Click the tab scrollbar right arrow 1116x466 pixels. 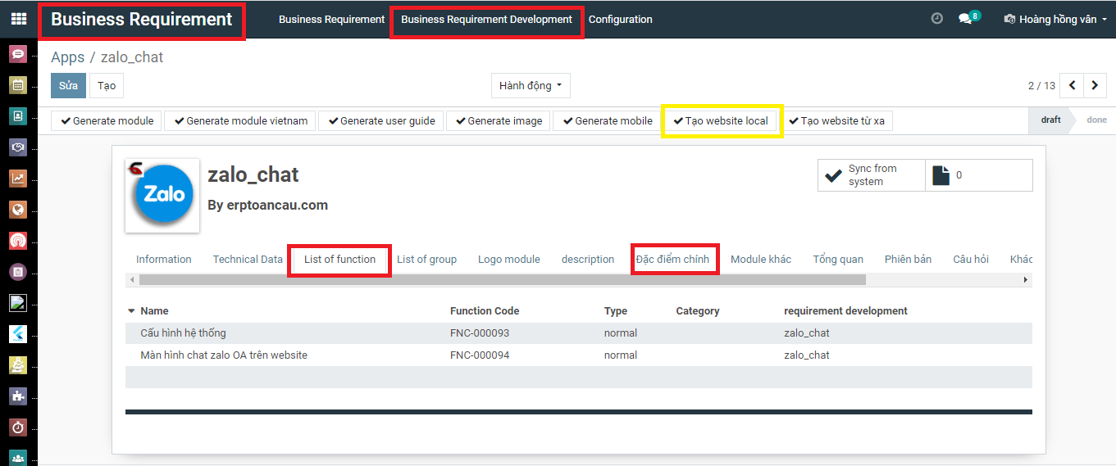(x=1026, y=279)
